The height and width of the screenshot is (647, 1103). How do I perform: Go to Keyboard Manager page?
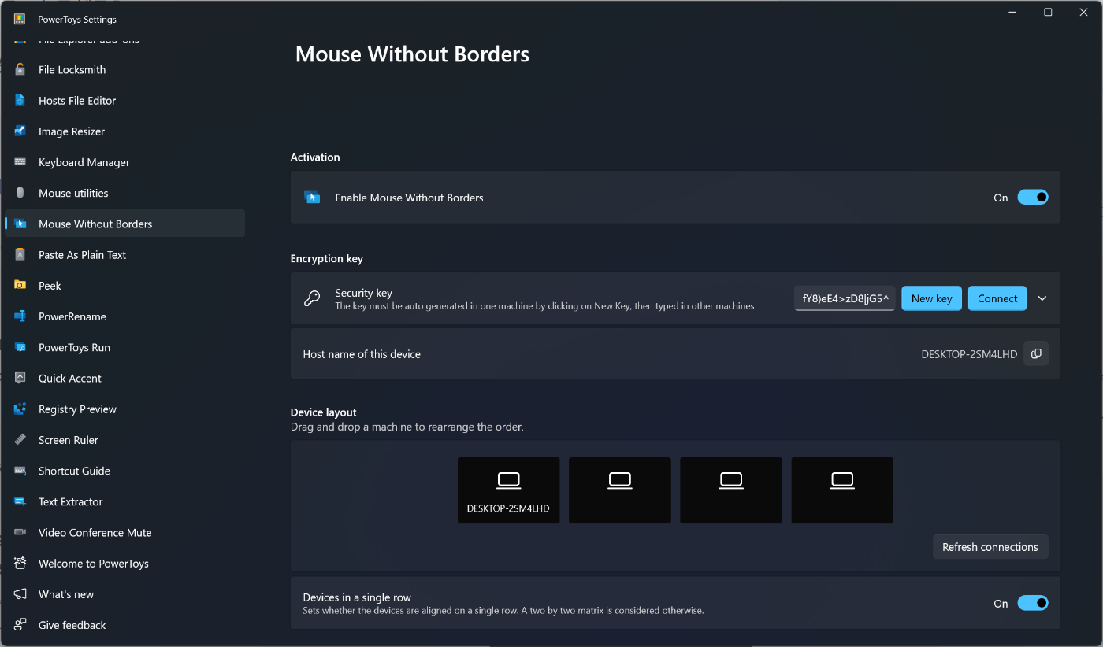125,162
